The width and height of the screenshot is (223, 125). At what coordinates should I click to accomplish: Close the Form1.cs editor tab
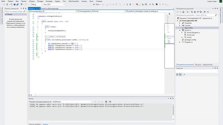[x=39, y=8]
